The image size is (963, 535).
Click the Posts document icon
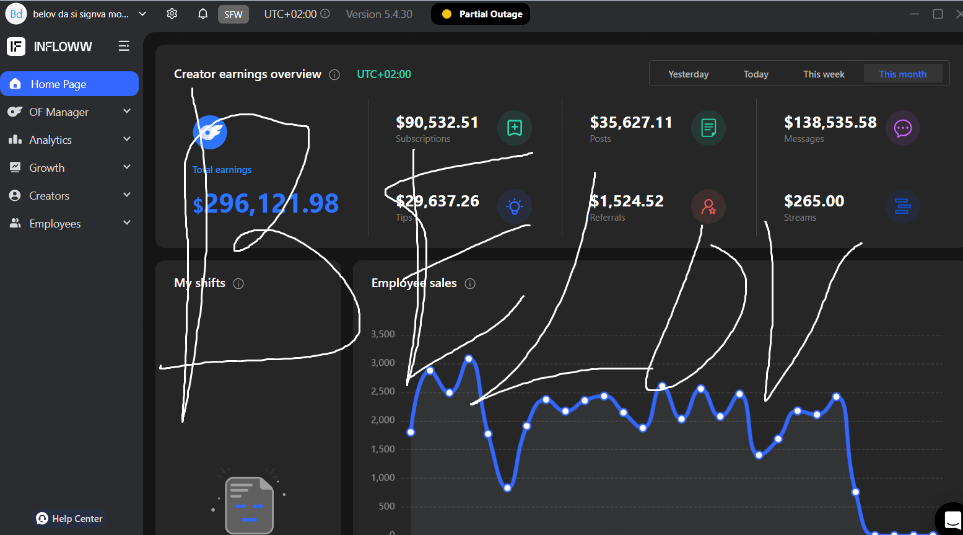coord(708,128)
